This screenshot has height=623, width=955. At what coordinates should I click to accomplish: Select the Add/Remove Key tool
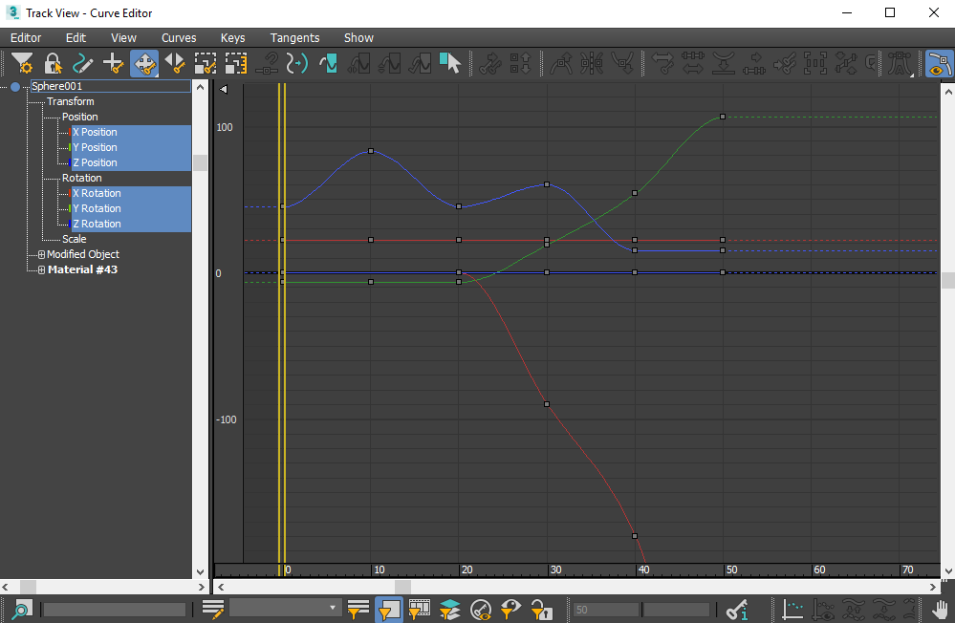point(114,63)
